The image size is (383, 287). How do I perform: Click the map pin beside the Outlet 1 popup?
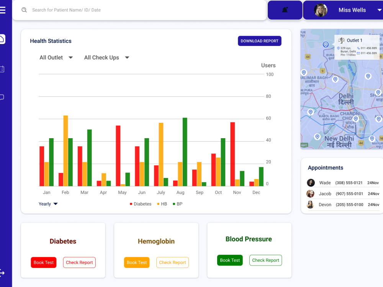326,44
